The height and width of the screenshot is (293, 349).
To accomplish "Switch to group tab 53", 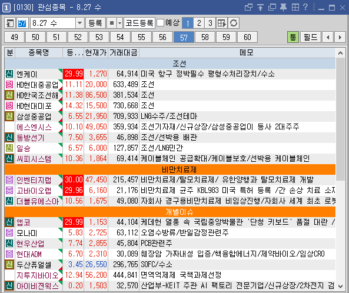I will tap(99, 37).
